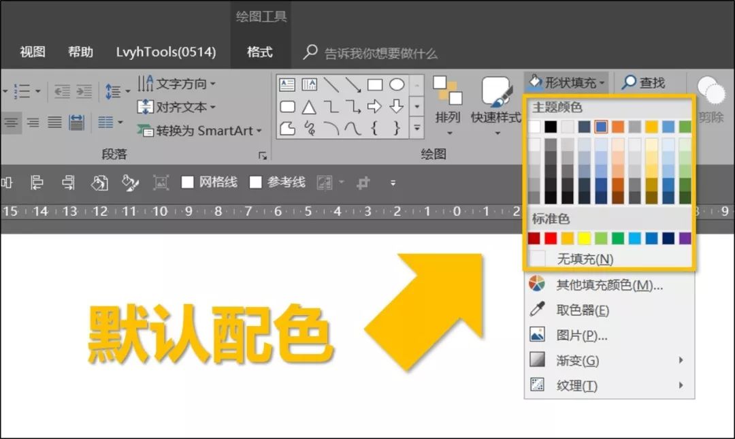Select the elbow connector shape

(x=331, y=107)
